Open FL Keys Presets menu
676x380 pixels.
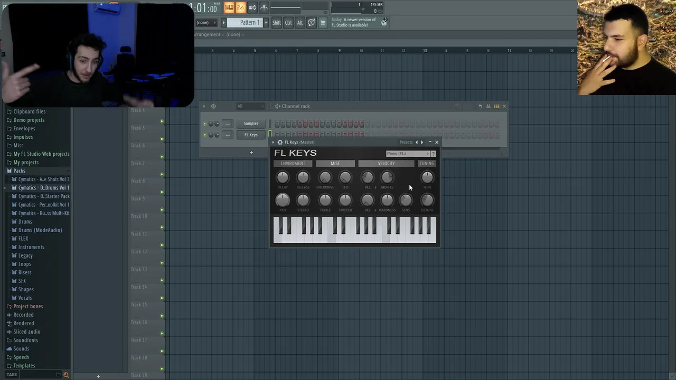pos(406,142)
